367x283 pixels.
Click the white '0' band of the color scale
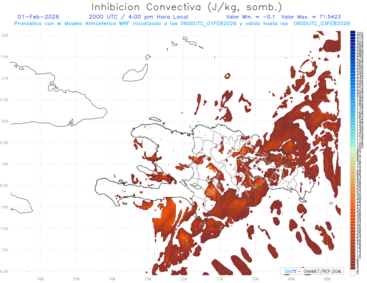[x=353, y=273]
